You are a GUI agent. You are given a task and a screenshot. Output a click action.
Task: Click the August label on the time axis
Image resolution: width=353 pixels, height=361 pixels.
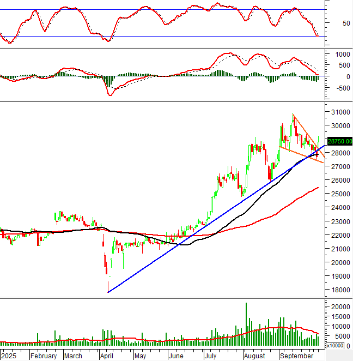pyautogui.click(x=255, y=356)
